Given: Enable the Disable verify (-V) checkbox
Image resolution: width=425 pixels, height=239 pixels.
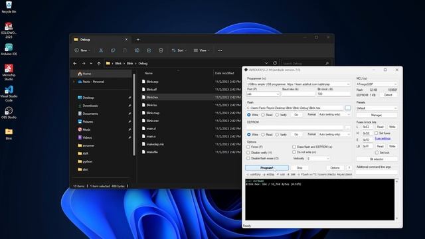Looking at the screenshot, I should pos(248,153).
